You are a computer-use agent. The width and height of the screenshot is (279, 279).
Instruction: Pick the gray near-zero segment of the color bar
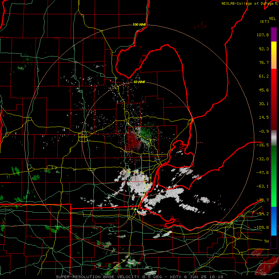coord(274,138)
